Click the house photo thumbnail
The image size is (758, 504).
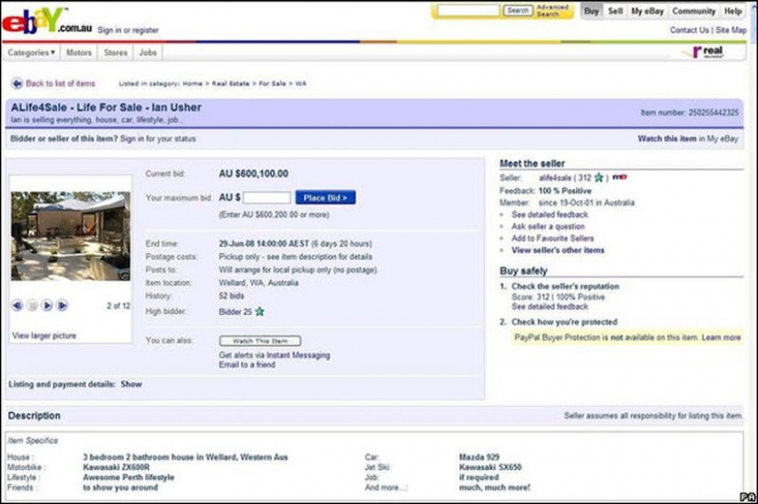click(71, 236)
